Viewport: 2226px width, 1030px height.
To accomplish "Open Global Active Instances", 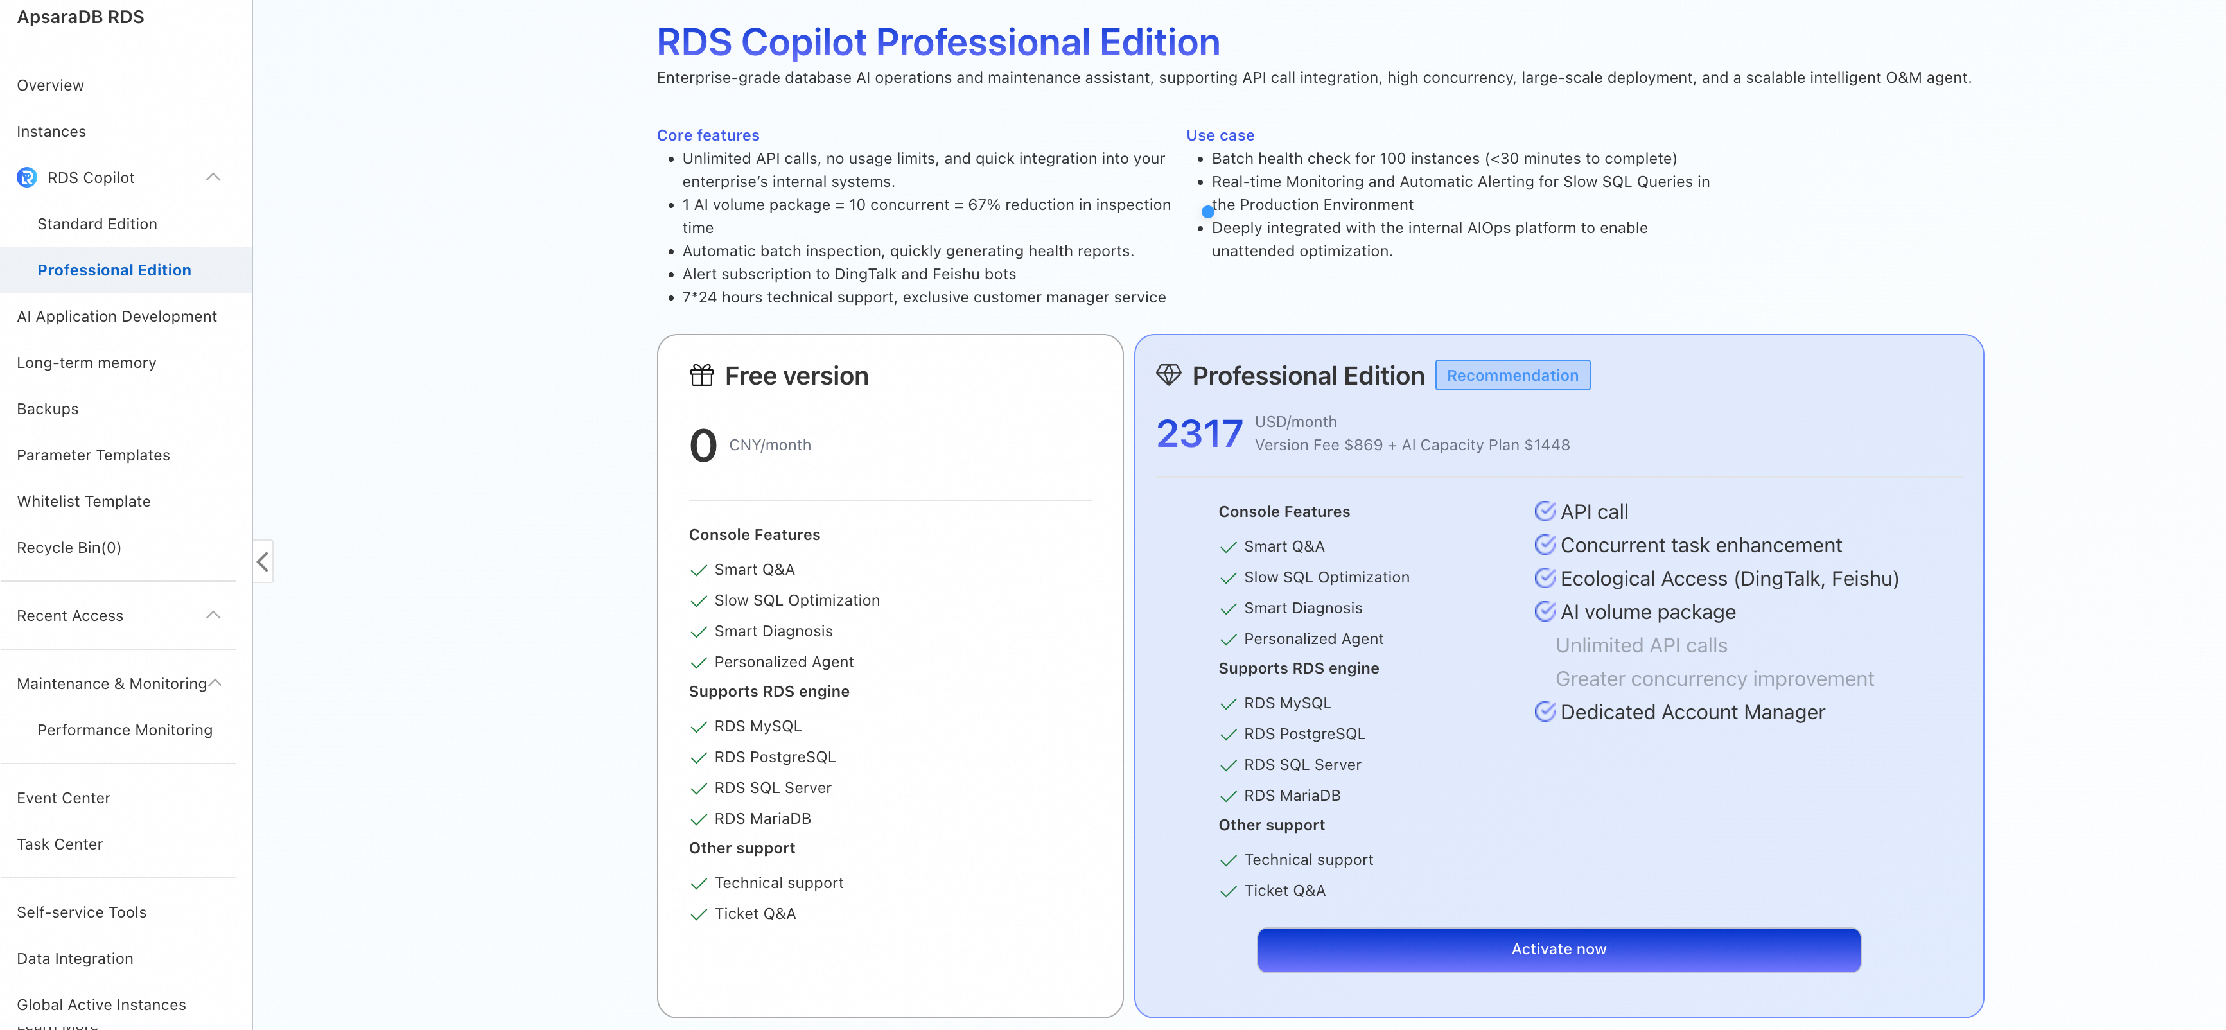I will pos(101,1004).
